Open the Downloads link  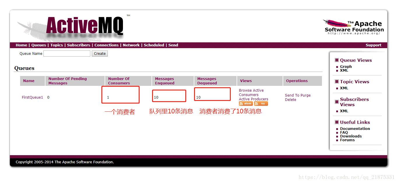pos(351,136)
